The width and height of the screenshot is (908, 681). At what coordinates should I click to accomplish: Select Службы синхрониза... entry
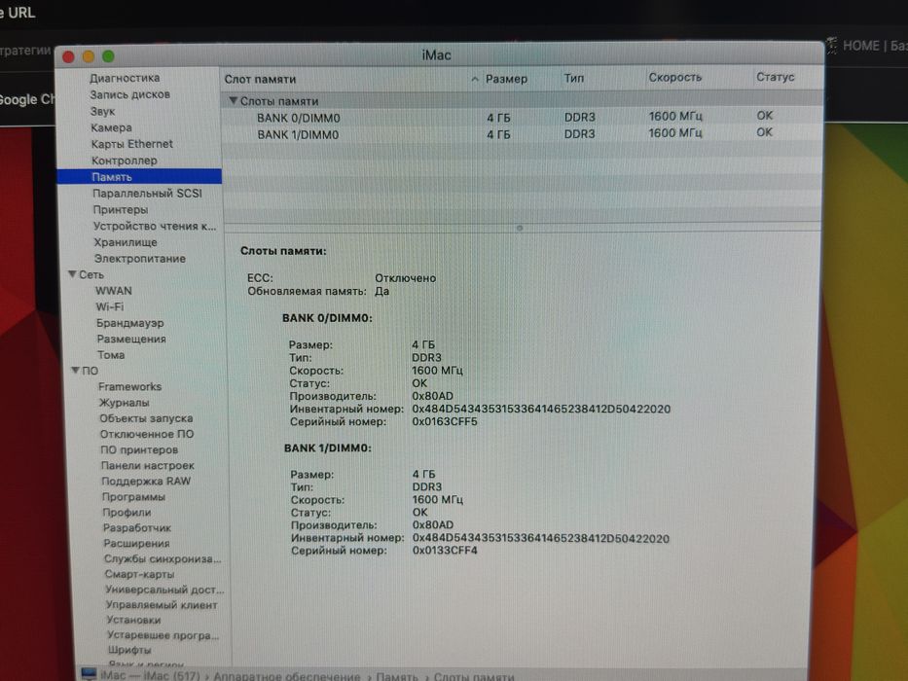coord(163,558)
